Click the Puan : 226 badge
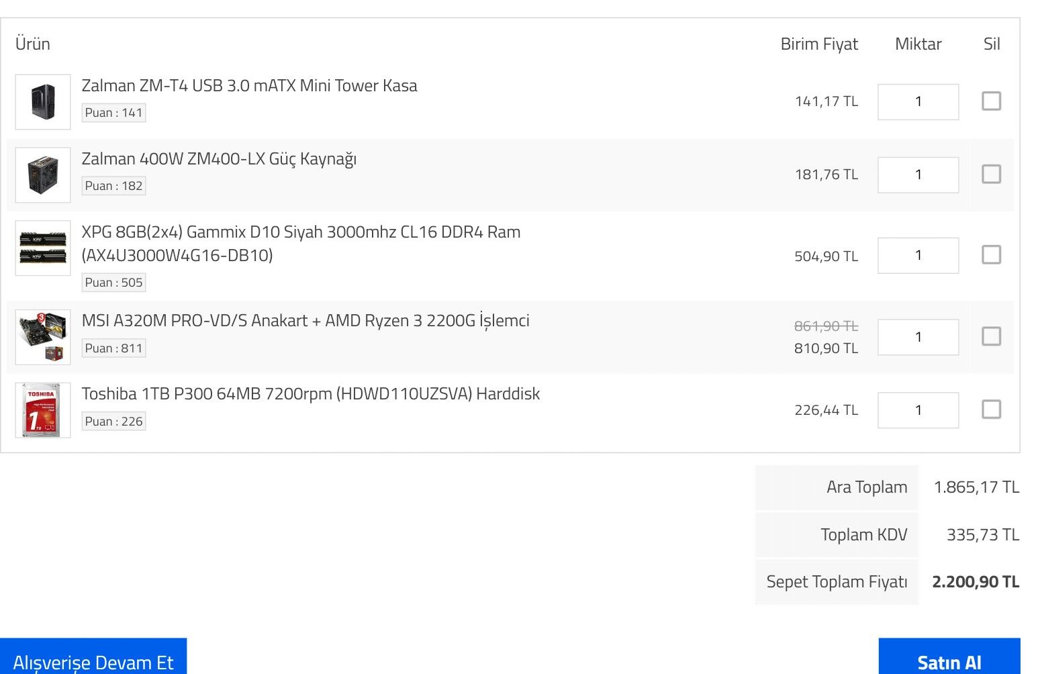1038x674 pixels. [x=113, y=422]
